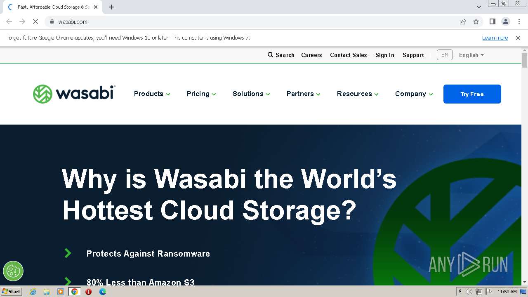Open Microsoft Edge from taskbar
The image size is (528, 297).
tap(102, 292)
